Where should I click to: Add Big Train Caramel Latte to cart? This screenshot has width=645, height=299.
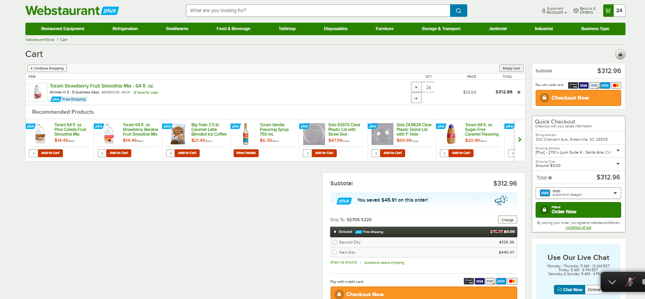pyautogui.click(x=187, y=153)
